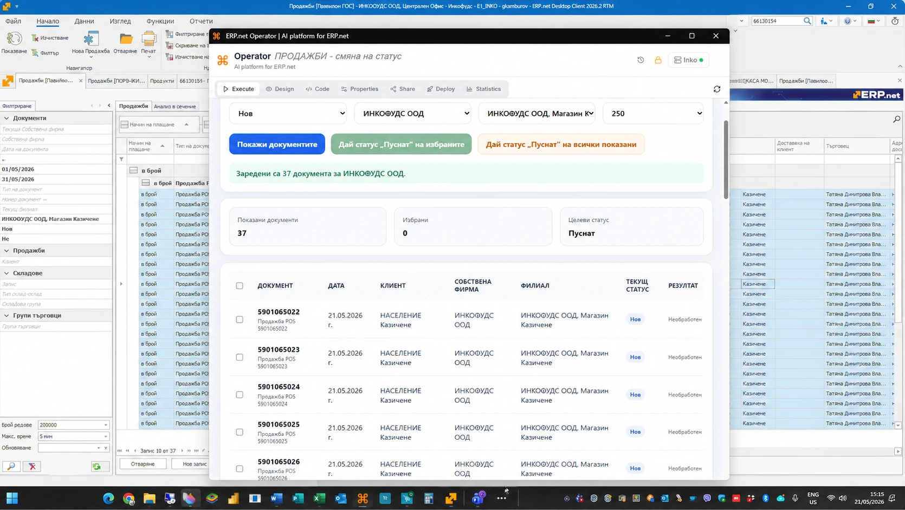This screenshot has height=510, width=905.
Task: Open Outlook from the taskbar
Action: click(x=340, y=498)
